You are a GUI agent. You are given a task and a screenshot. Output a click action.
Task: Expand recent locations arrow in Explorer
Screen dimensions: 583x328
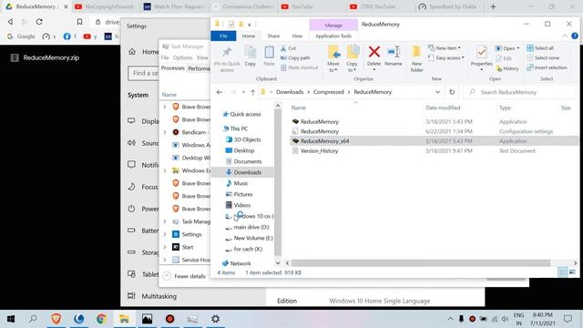click(x=243, y=92)
